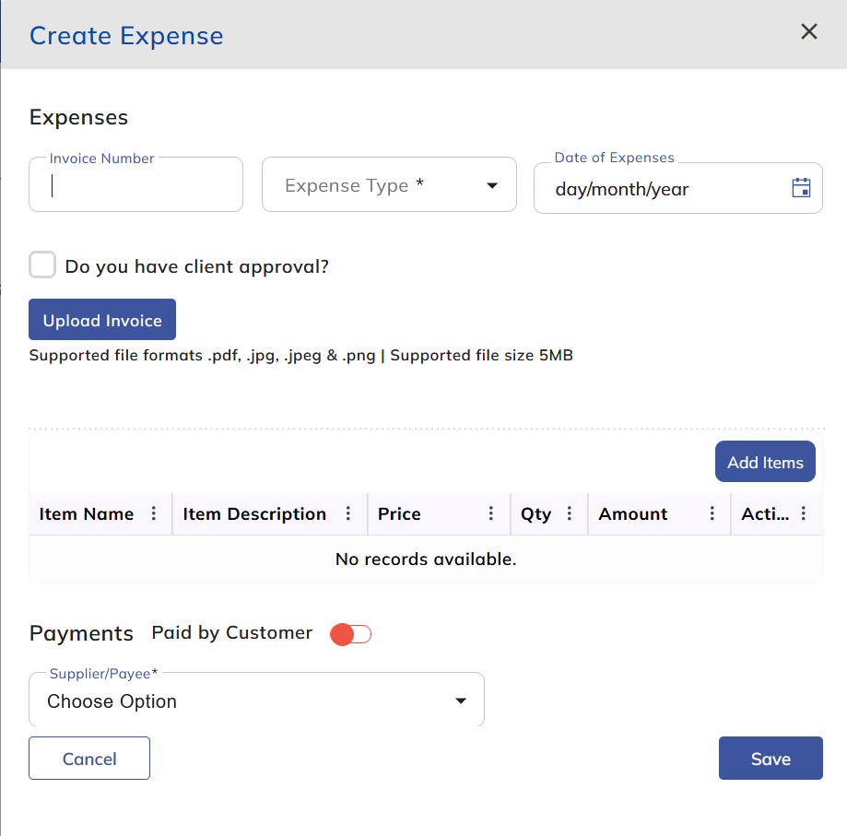Sort by the Amount column header
This screenshot has height=836, width=847.
click(633, 514)
